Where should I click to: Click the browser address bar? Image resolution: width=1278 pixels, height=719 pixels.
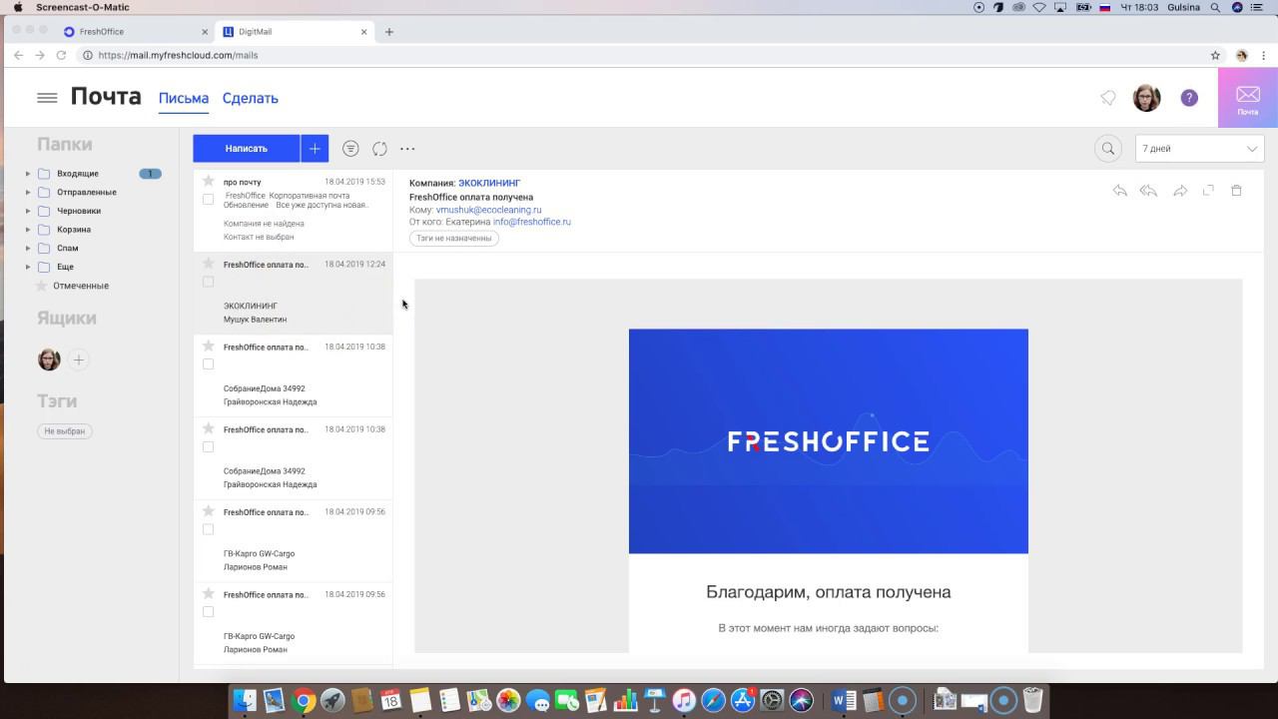(639, 55)
